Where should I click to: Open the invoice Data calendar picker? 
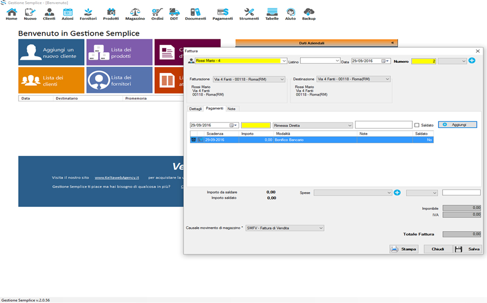(x=385, y=61)
